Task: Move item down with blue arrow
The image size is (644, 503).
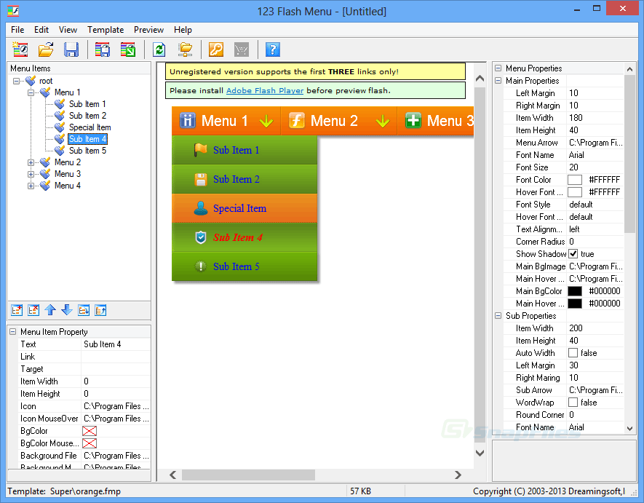Action: point(67,310)
